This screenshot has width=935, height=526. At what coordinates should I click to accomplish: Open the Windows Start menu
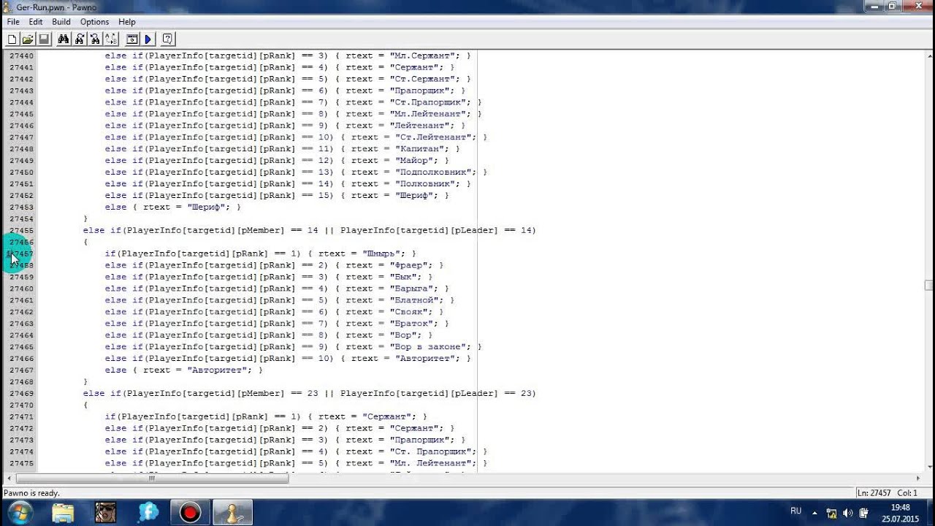(x=19, y=512)
